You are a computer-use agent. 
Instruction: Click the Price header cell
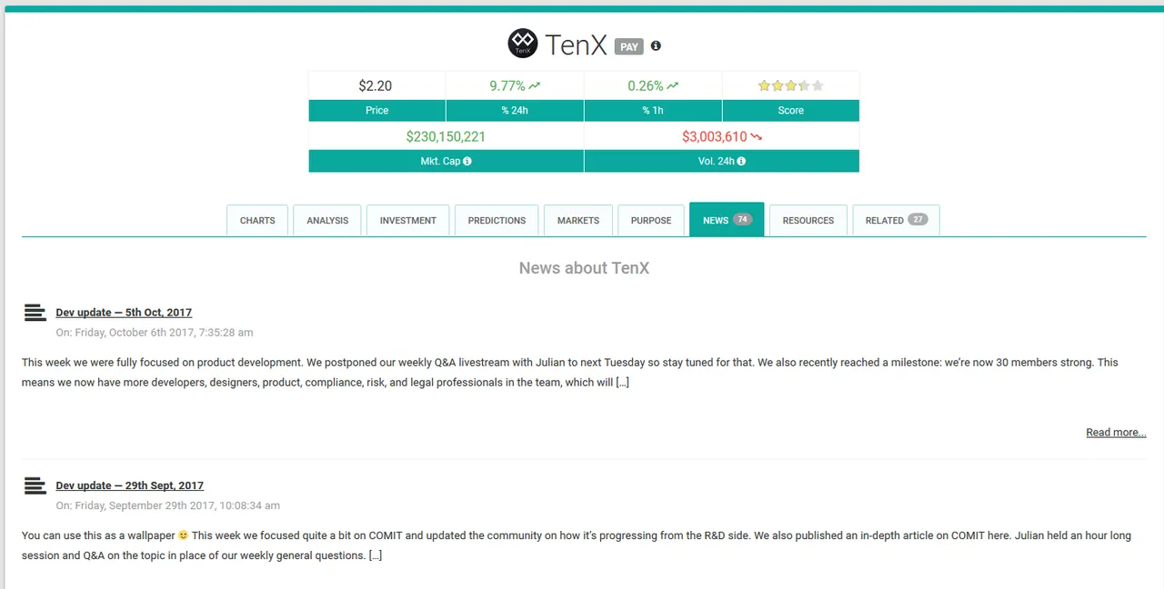pos(376,110)
